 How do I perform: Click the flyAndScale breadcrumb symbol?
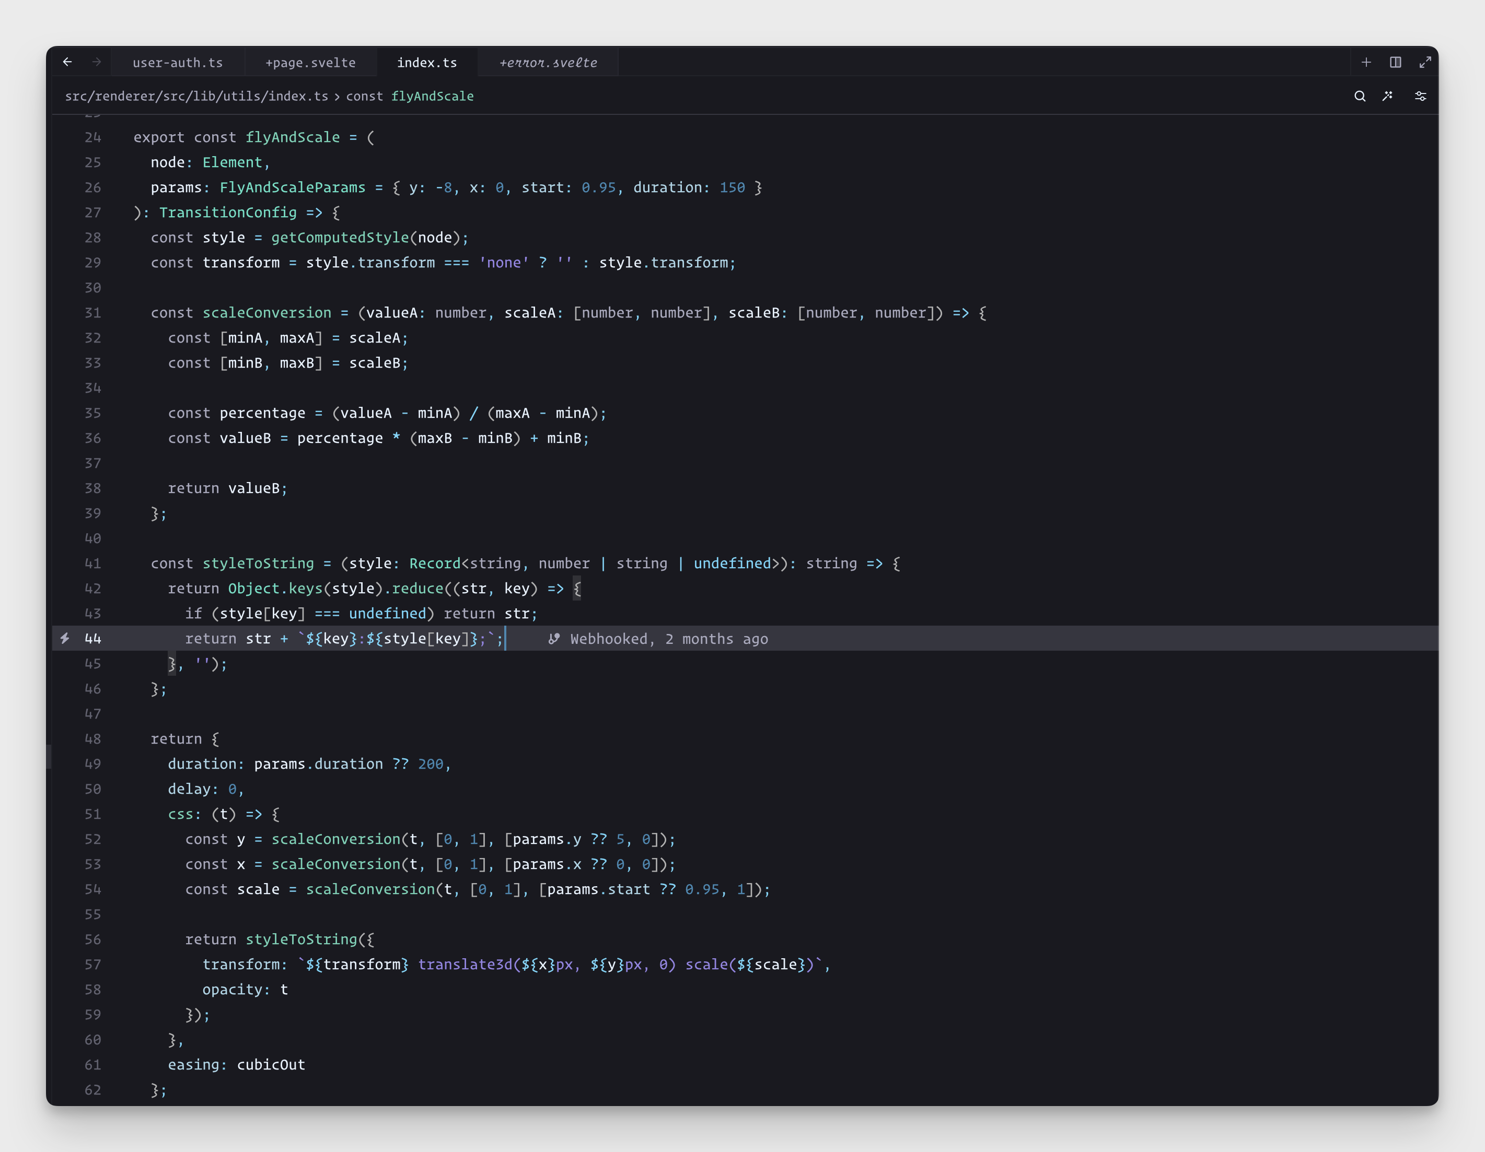[433, 96]
